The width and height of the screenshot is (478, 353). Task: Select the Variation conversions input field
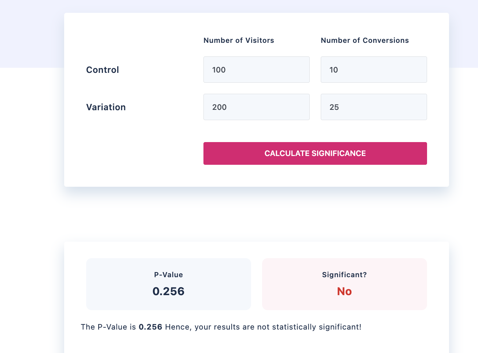[374, 107]
